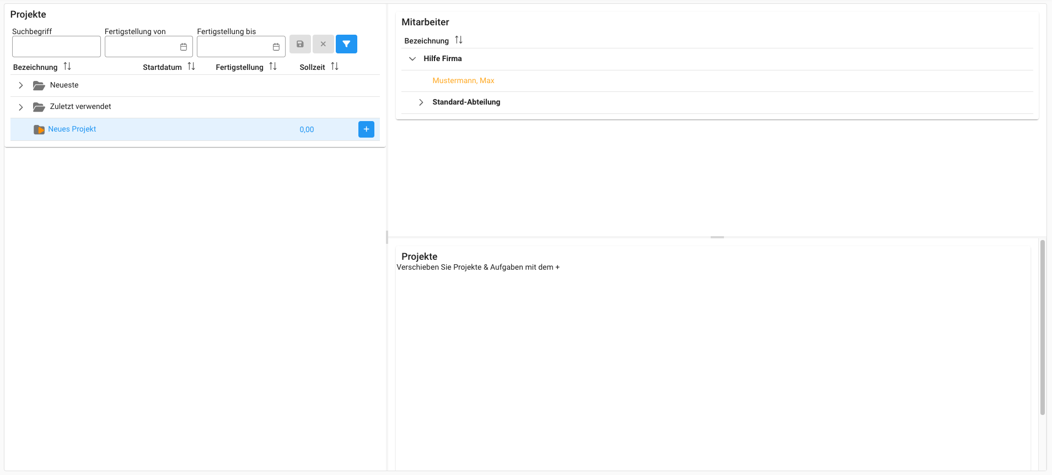Expand the Standard-Abteilung node
This screenshot has height=475, width=1052.
pos(421,102)
